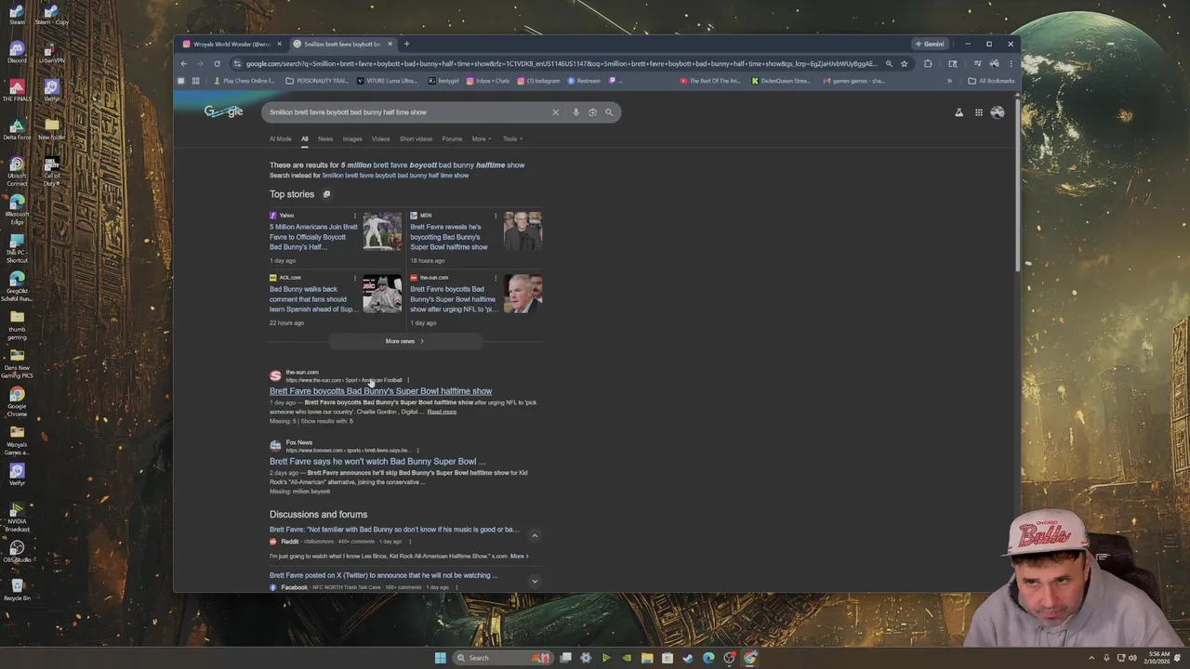Expand the Reddit discussion result
The image size is (1190, 669).
535,536
